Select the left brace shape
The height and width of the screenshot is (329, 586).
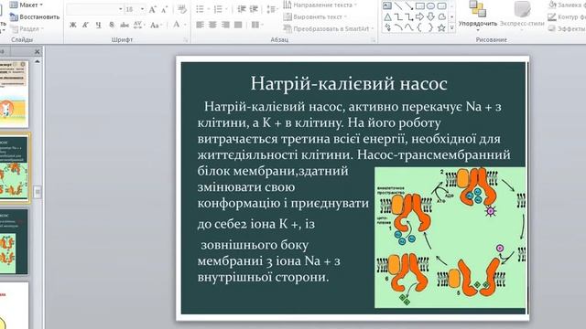click(420, 27)
